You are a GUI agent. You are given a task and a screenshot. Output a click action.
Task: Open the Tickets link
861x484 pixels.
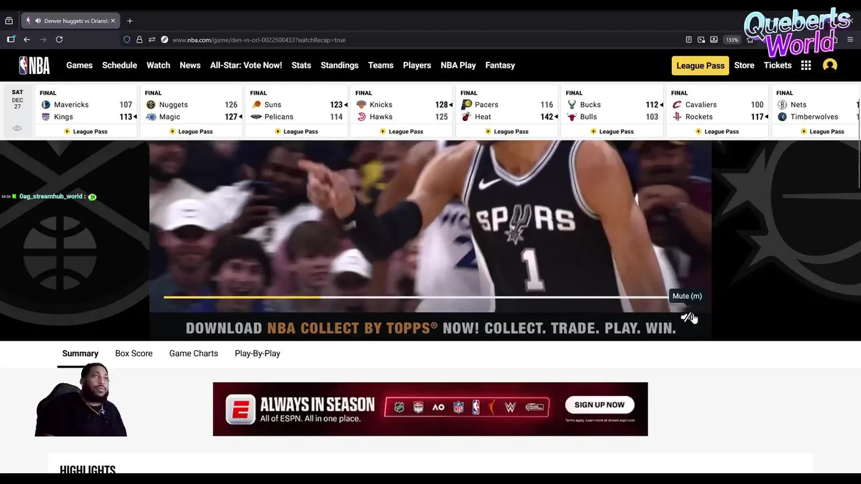click(778, 65)
